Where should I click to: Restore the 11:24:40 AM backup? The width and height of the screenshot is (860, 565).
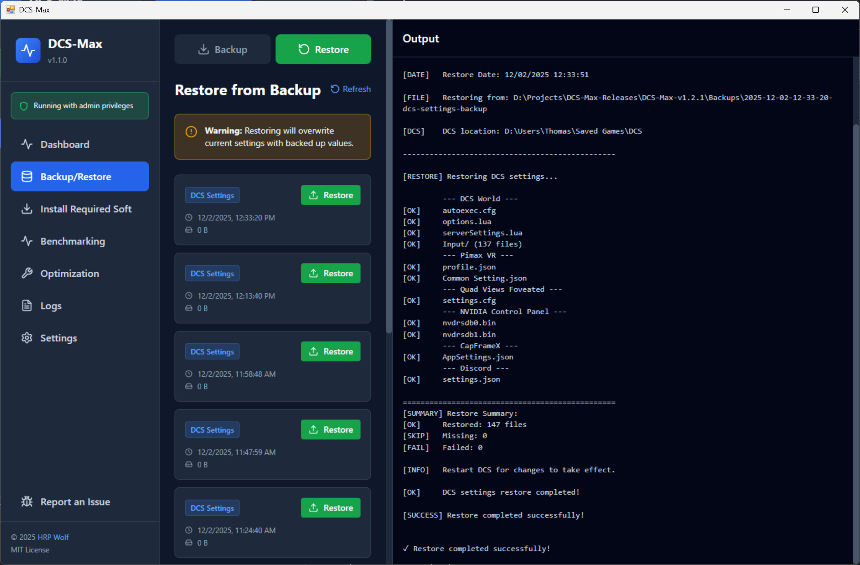coord(330,508)
